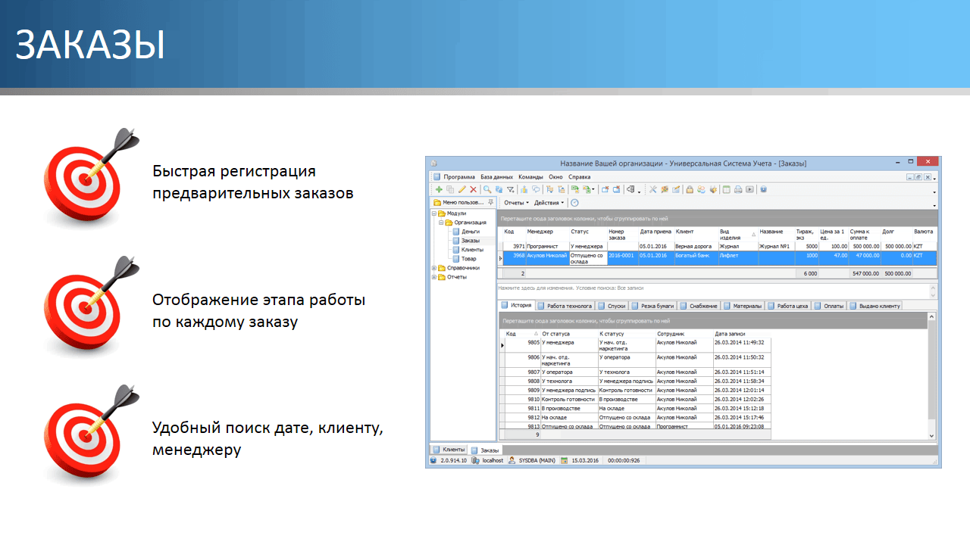Open the Команды menu
The width and height of the screenshot is (970, 545).
click(x=530, y=176)
